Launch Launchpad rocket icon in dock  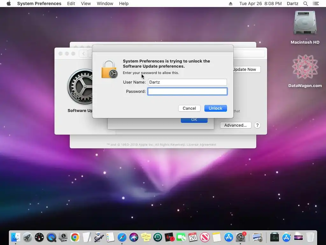coord(27,237)
